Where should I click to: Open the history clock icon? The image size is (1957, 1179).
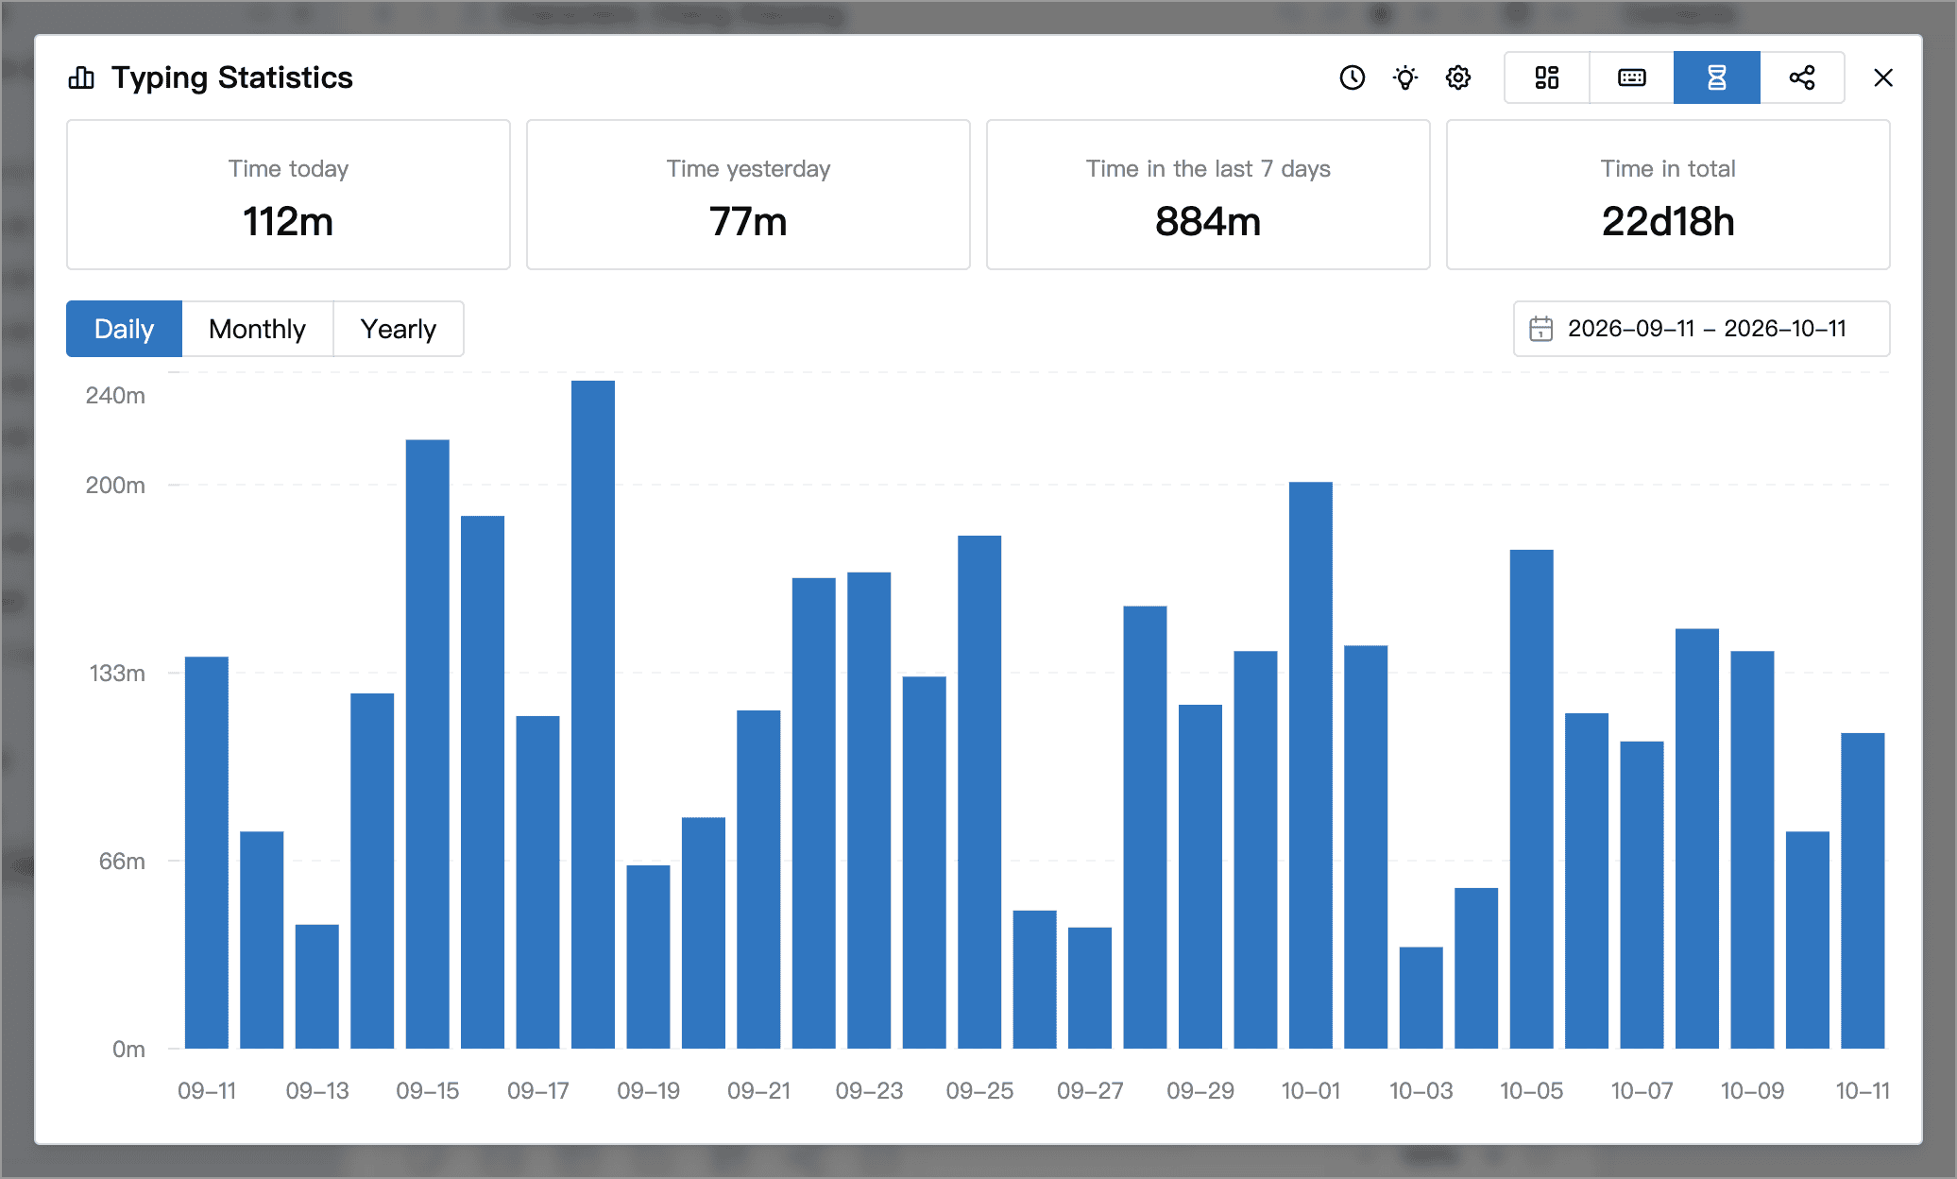coord(1353,77)
